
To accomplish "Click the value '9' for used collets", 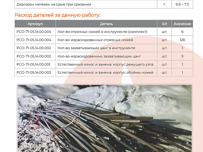I will pos(182,56).
